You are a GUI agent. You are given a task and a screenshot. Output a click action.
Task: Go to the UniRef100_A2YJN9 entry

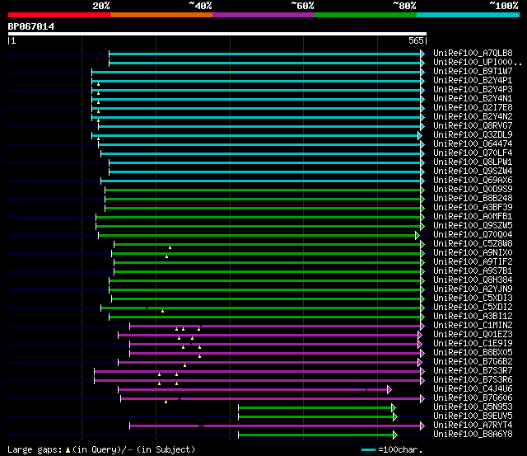point(473,289)
